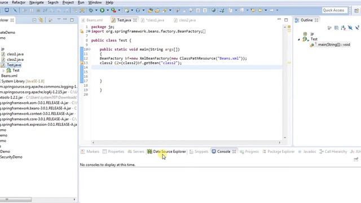The image size is (361, 203).
Task: Close the Test.java editor tab
Action: [x=135, y=20]
